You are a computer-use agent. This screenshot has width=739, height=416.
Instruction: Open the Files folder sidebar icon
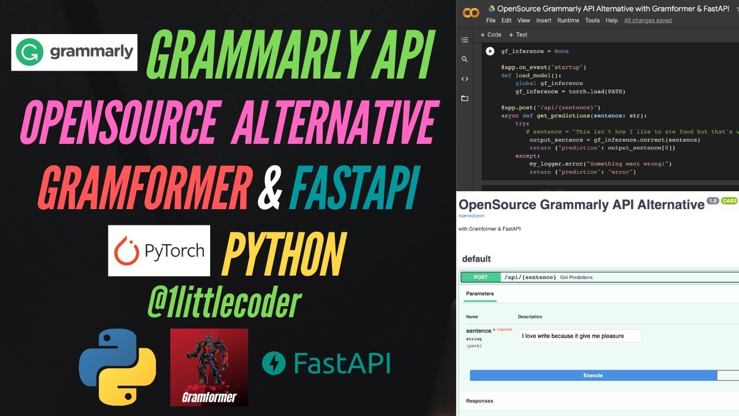tap(465, 99)
